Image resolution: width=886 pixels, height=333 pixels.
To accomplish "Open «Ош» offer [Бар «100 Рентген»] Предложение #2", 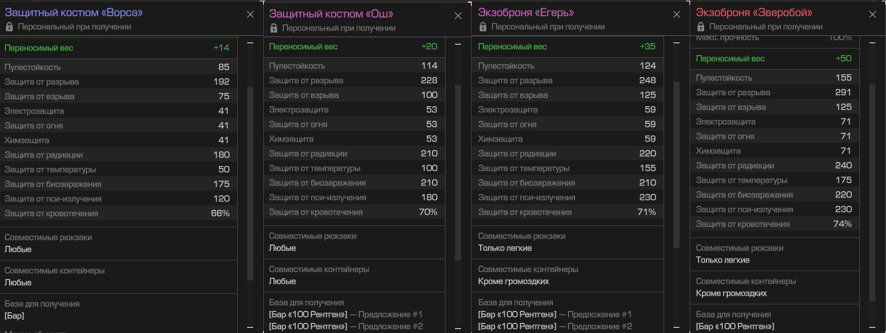I will [x=346, y=326].
